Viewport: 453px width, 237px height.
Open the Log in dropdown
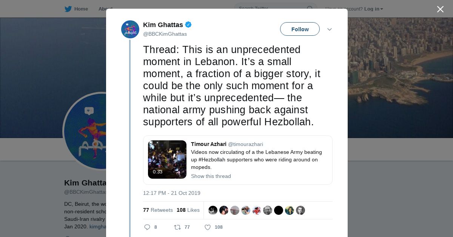click(373, 9)
